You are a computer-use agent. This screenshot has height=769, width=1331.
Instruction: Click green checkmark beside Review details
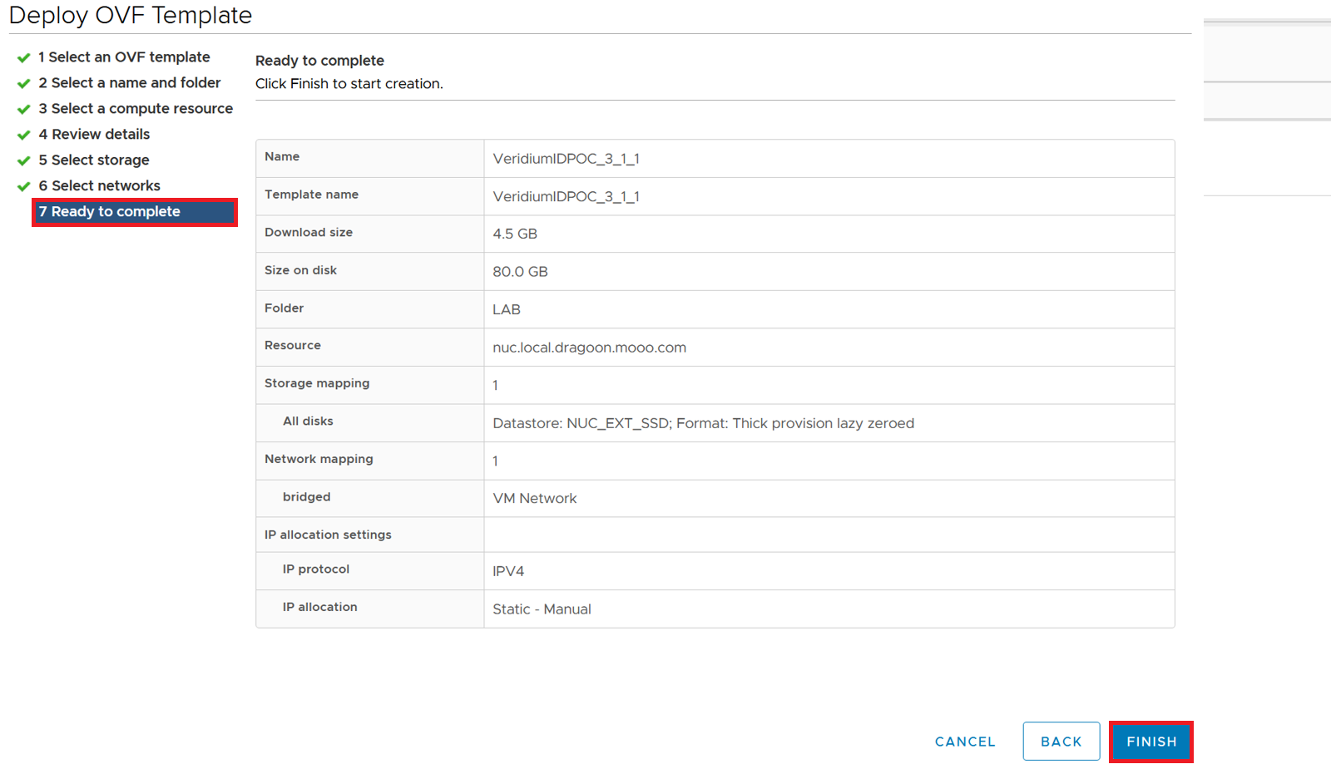pyautogui.click(x=24, y=136)
